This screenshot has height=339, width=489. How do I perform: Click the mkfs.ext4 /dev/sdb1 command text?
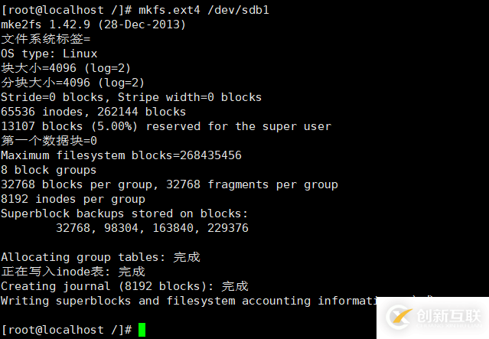click(204, 10)
